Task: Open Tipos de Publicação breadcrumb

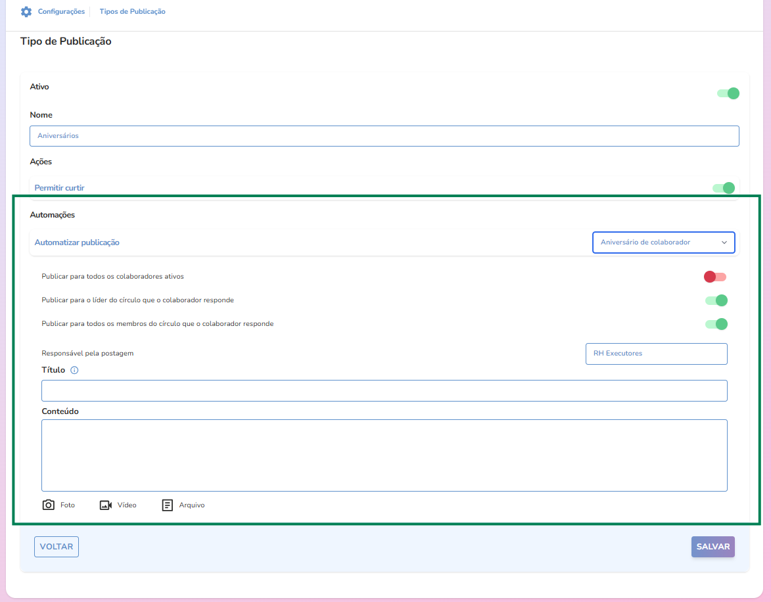Action: [x=132, y=12]
